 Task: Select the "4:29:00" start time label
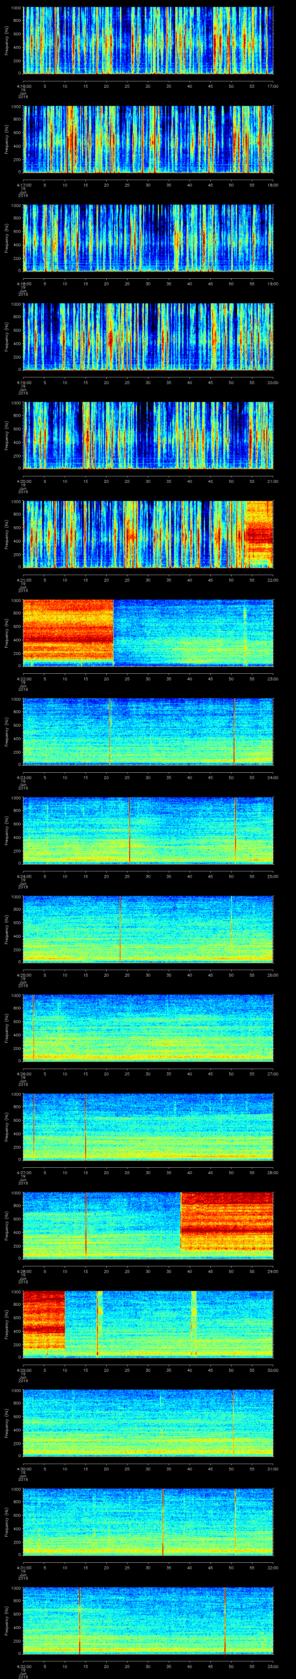[x=23, y=1370]
